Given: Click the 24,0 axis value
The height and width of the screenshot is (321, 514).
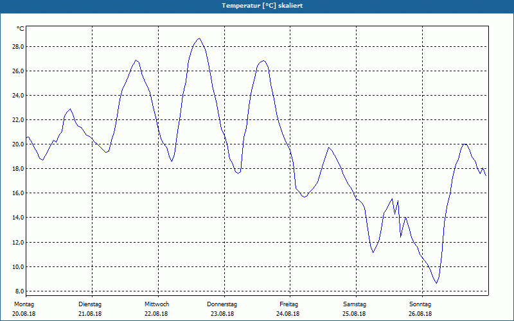Looking at the screenshot, I should (18, 96).
